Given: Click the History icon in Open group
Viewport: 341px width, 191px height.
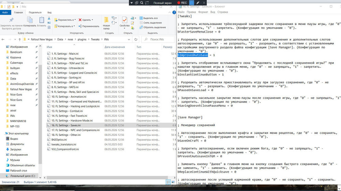Looking at the screenshot, I should coord(132,28).
